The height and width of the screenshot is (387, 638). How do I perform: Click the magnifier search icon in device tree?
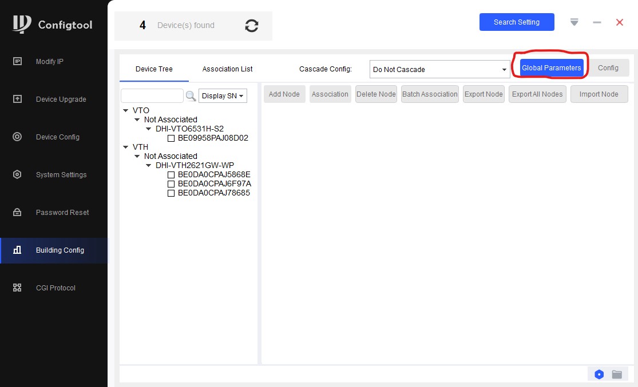click(x=191, y=96)
